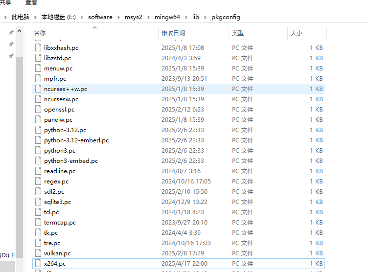Click the topmost pin icon in navigation pane
Screen dimensions: 369x272
pyautogui.click(x=11, y=32)
